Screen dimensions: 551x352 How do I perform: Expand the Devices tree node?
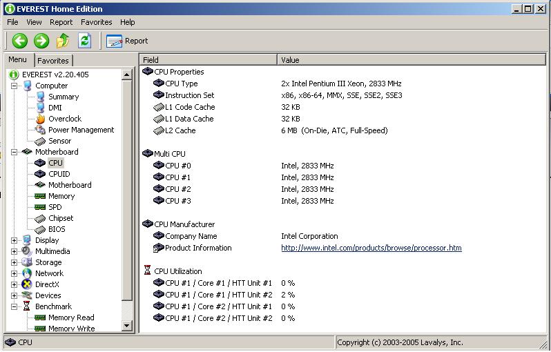14,296
